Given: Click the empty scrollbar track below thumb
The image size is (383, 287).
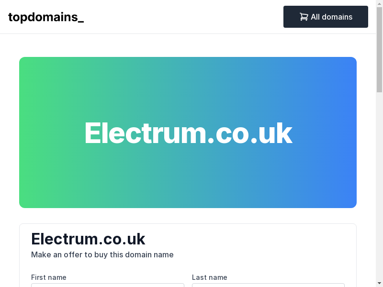Looking at the screenshot, I should coord(379,191).
